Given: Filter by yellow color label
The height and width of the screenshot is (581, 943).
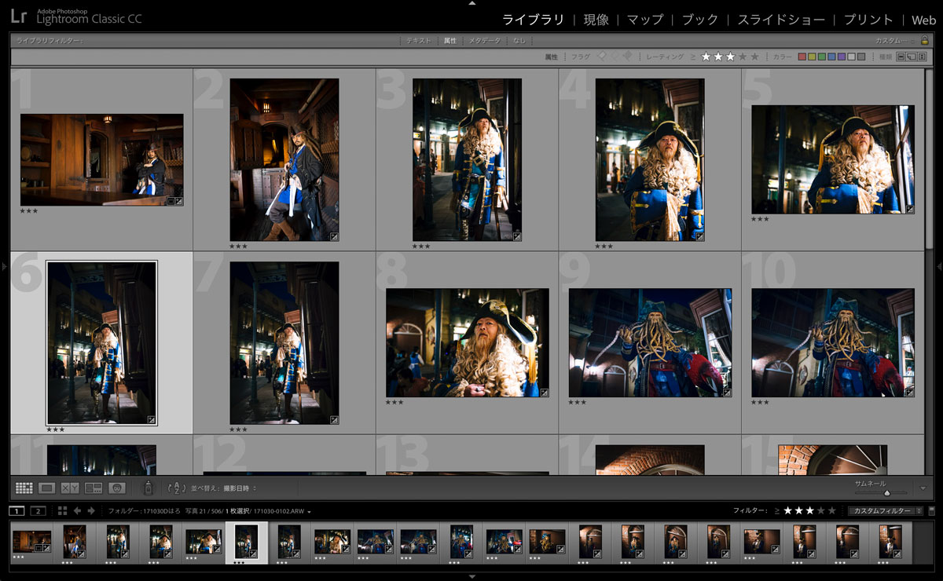Looking at the screenshot, I should pyautogui.click(x=812, y=57).
